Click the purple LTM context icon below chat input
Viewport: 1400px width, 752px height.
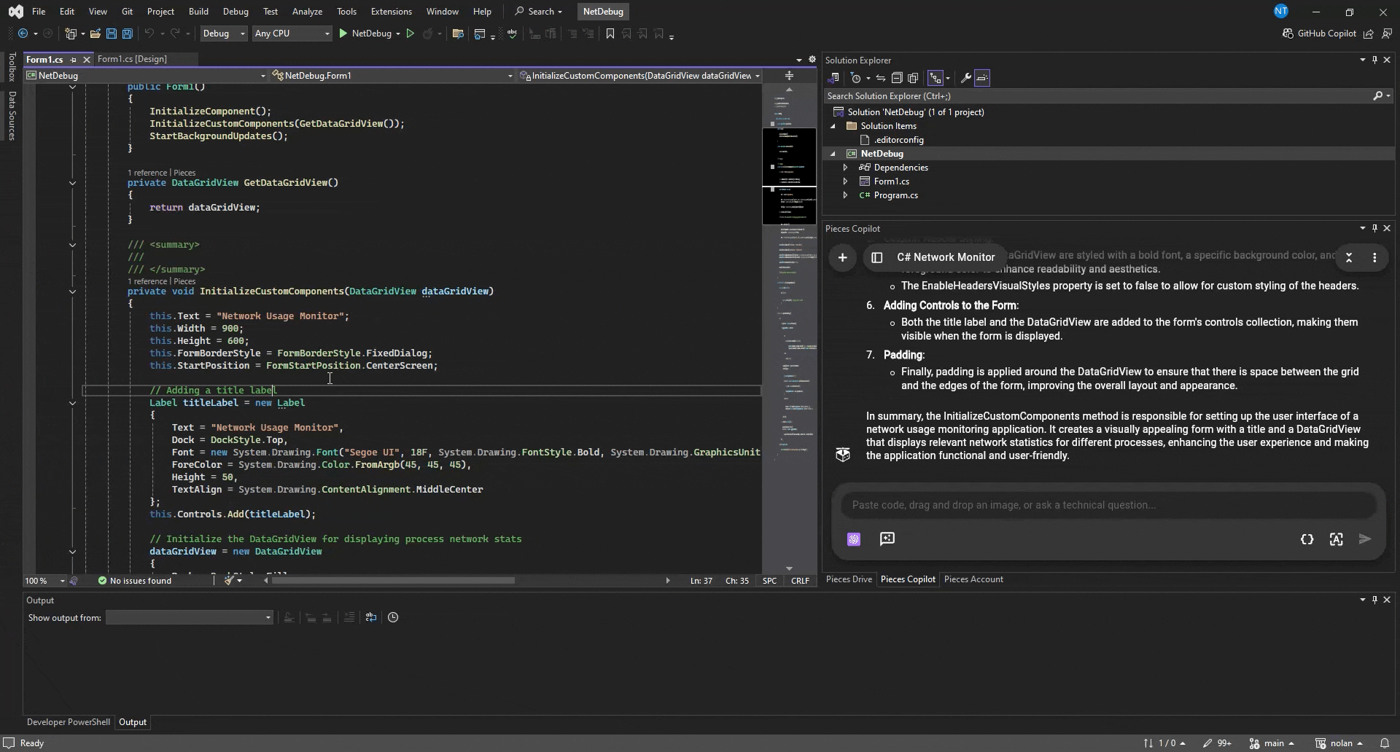[x=854, y=539]
